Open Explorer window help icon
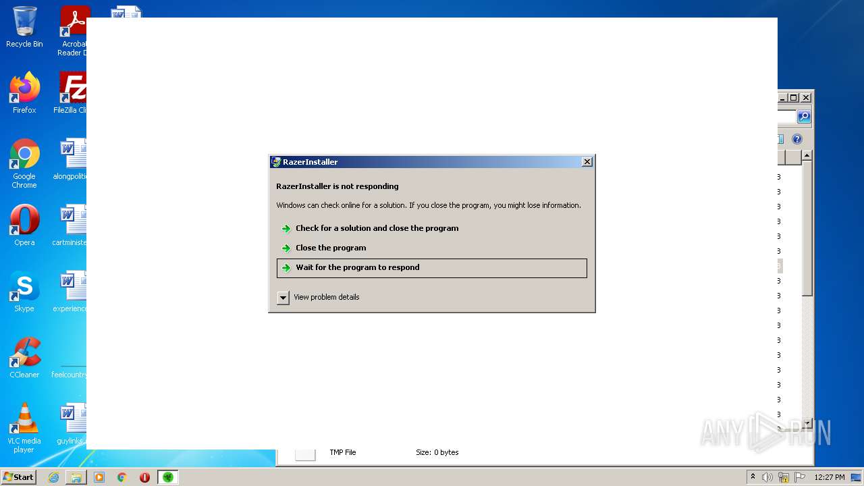 [x=797, y=139]
